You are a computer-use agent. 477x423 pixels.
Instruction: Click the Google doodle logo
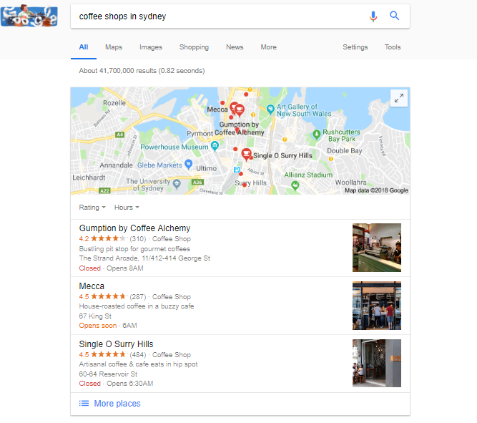pyautogui.click(x=29, y=15)
